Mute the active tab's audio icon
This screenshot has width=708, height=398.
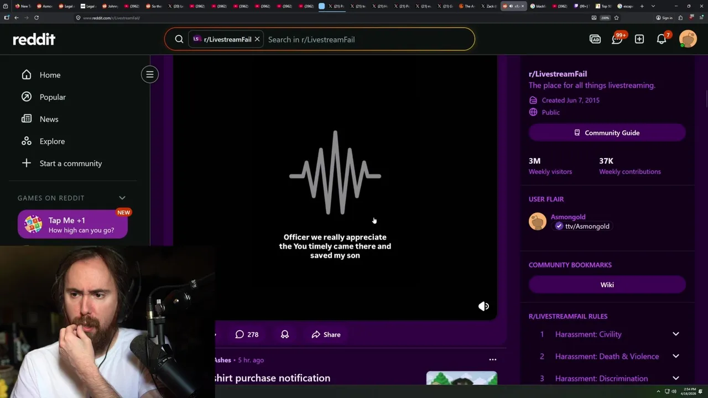pos(511,6)
